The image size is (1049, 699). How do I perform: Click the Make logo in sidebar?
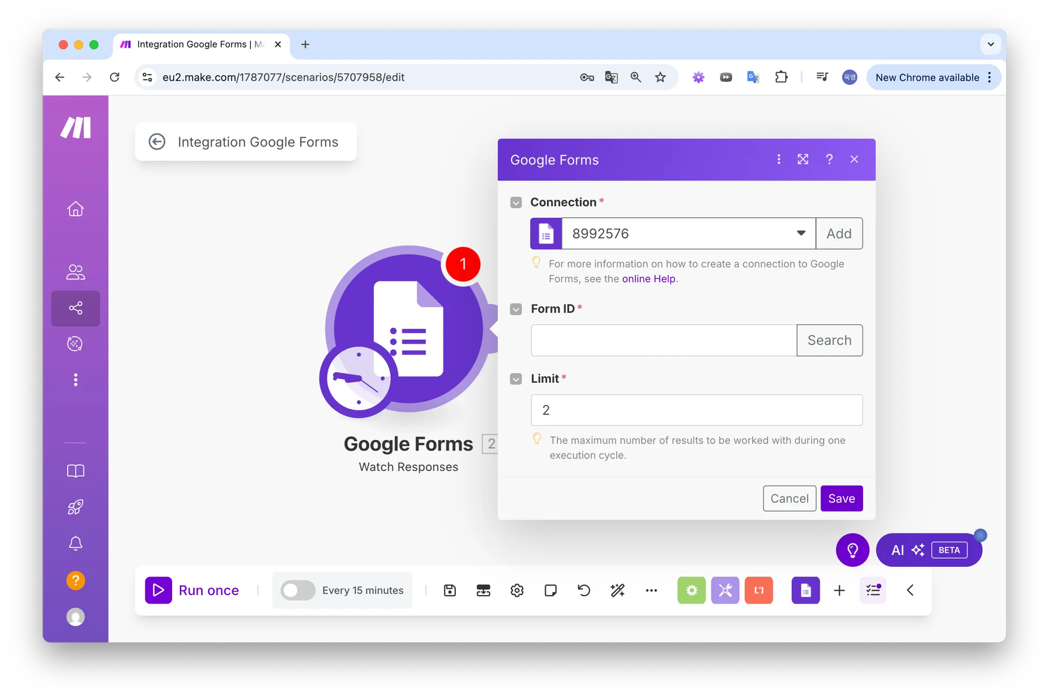click(x=76, y=127)
